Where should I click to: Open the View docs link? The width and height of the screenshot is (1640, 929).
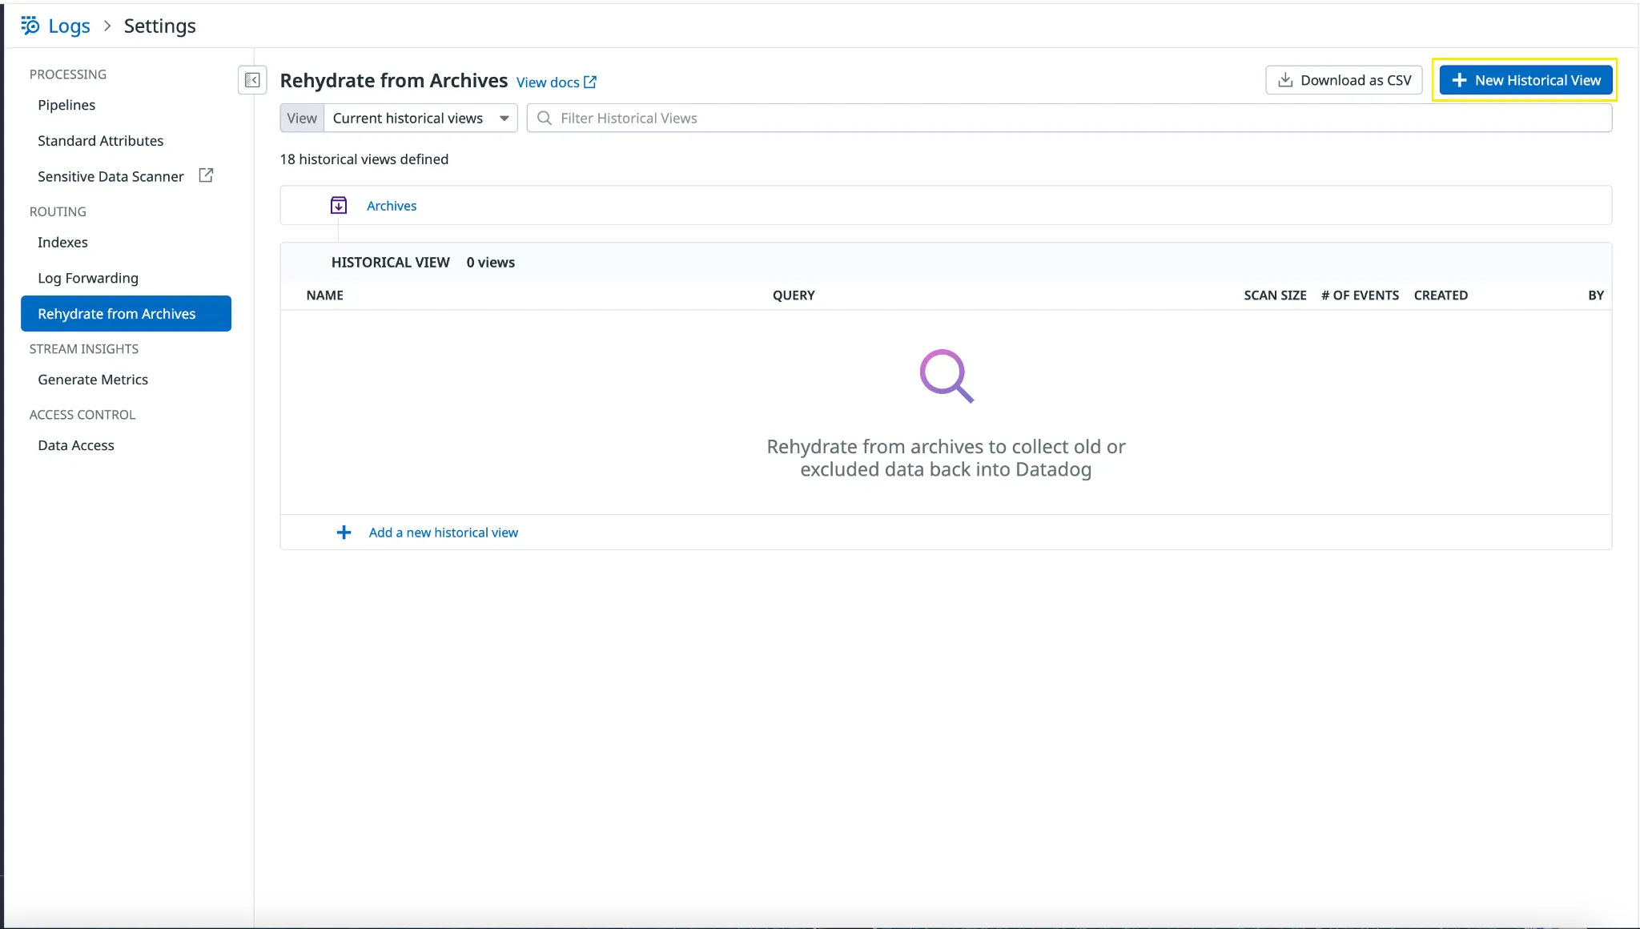(x=548, y=82)
